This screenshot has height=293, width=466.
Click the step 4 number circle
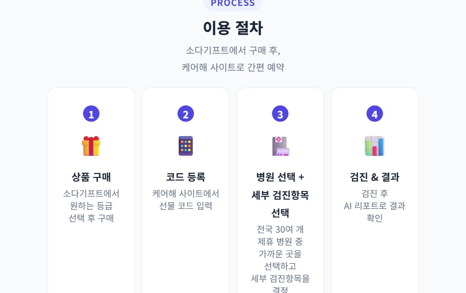point(375,114)
